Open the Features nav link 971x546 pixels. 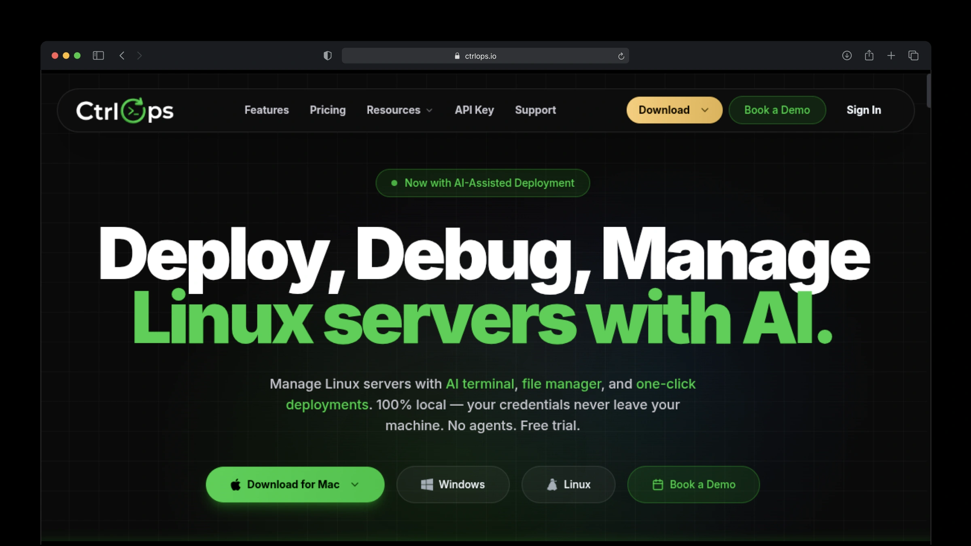pyautogui.click(x=267, y=110)
